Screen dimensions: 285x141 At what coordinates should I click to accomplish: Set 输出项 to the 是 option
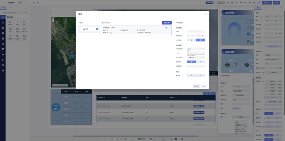pyautogui.click(x=192, y=75)
